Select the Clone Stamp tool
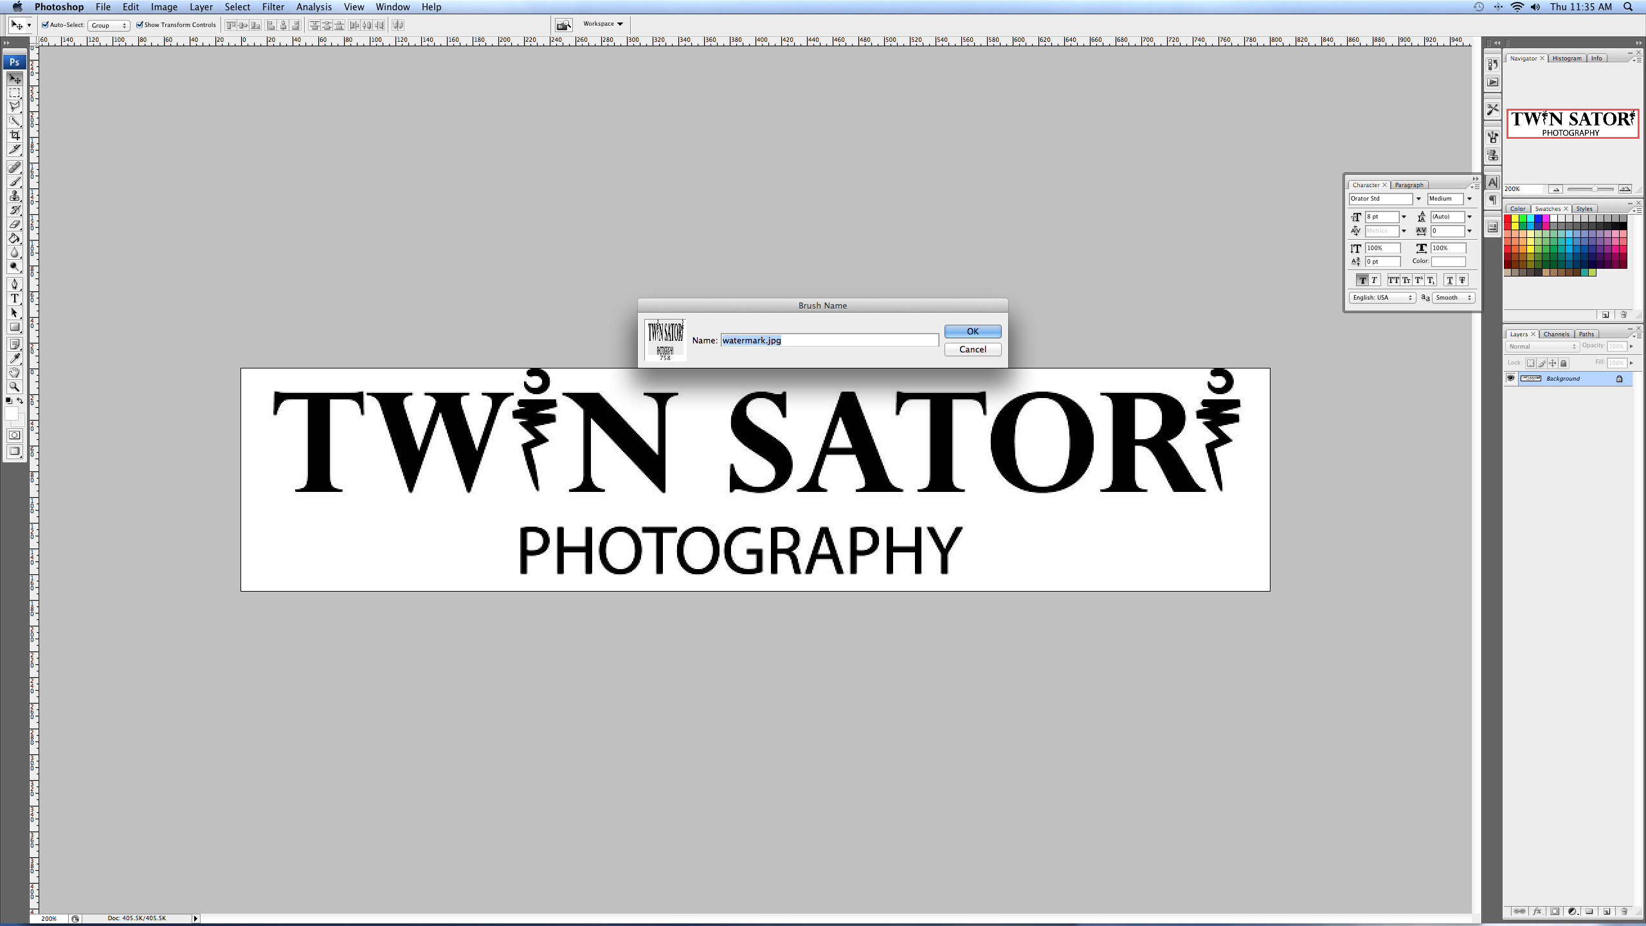 (15, 195)
